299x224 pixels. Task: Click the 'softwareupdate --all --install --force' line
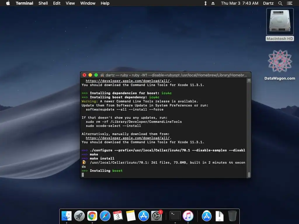124,109
